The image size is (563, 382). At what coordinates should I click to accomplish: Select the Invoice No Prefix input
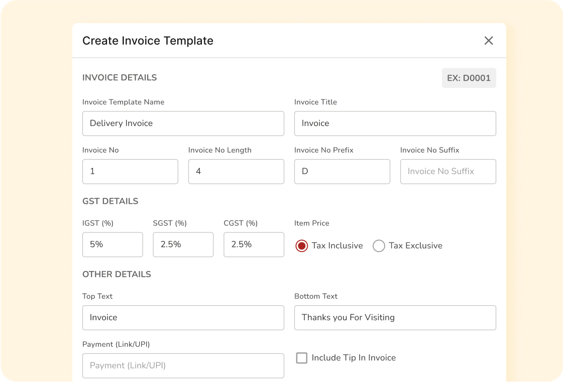(x=342, y=172)
